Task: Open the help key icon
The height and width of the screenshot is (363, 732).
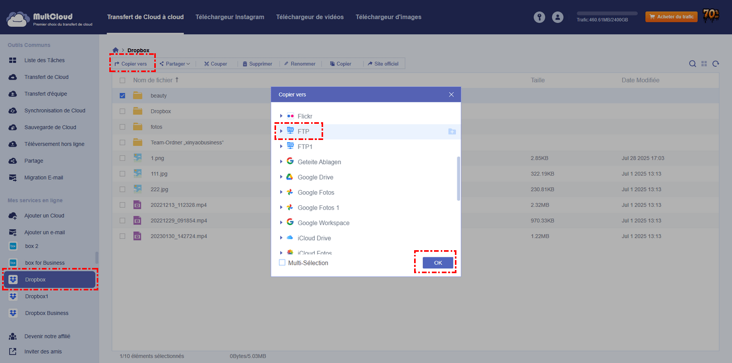Action: click(539, 17)
